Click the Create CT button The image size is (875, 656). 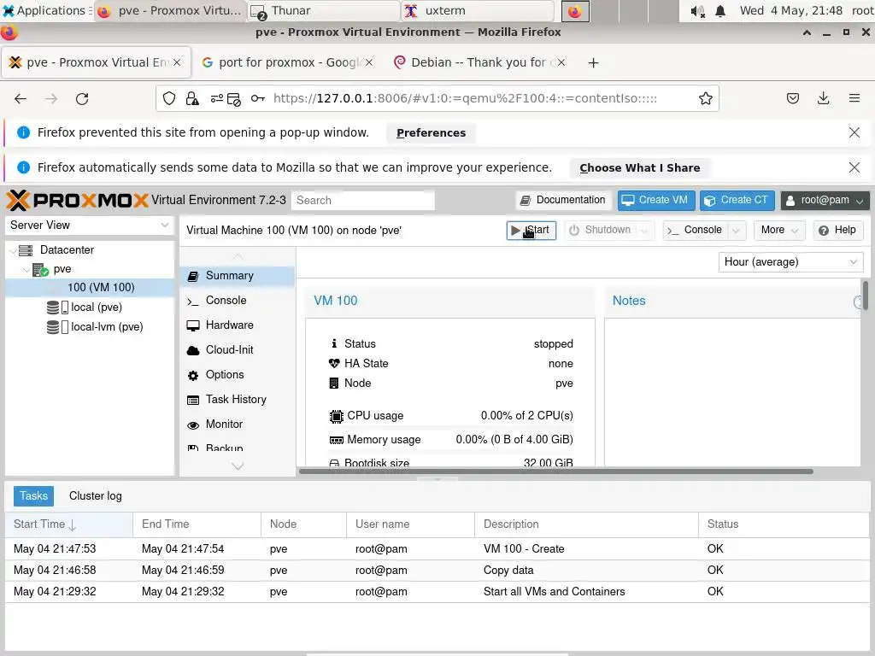[x=737, y=200]
